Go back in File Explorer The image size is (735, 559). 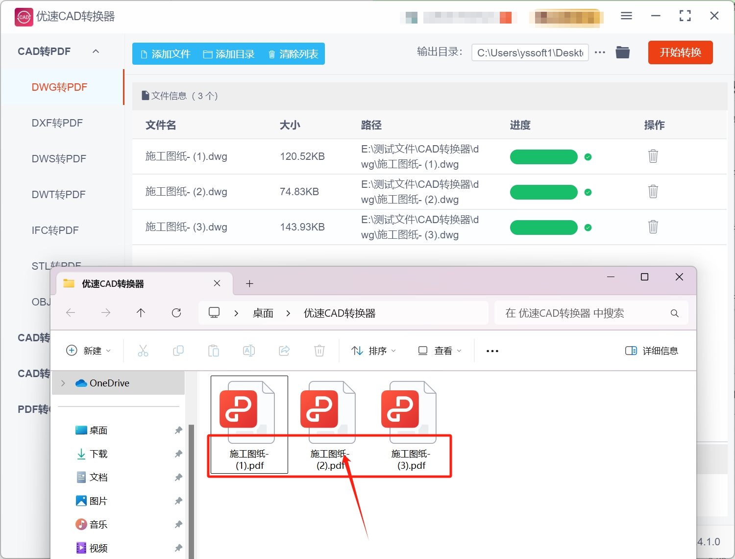[71, 313]
